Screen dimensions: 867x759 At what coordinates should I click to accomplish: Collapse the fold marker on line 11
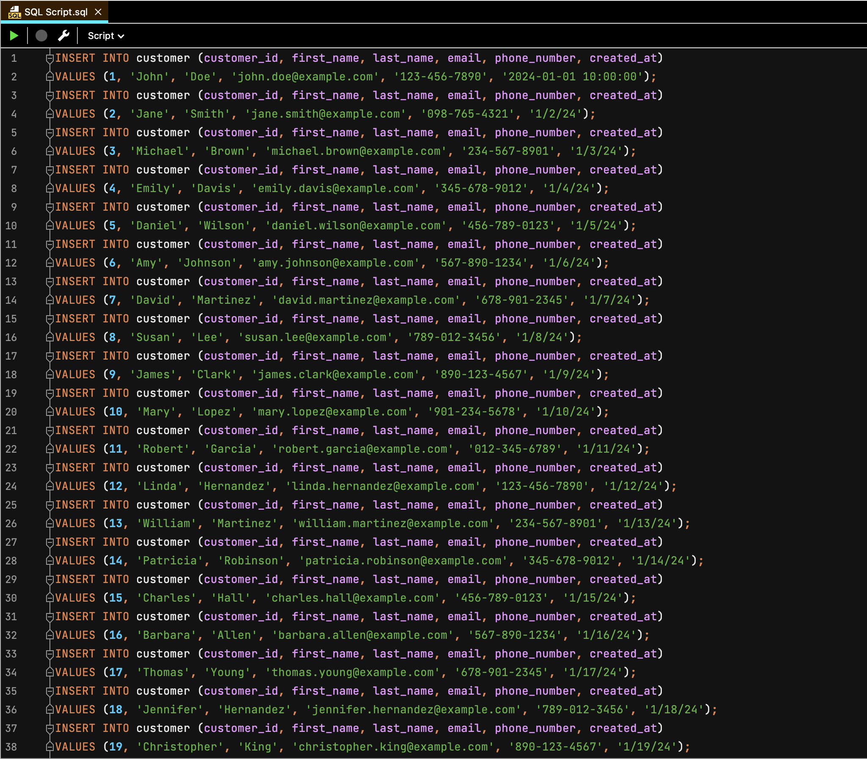coord(49,245)
